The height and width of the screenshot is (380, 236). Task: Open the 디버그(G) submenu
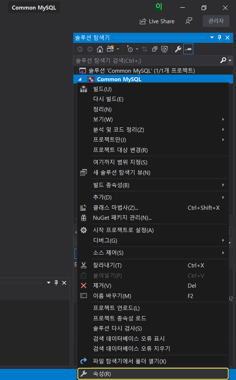point(153,240)
